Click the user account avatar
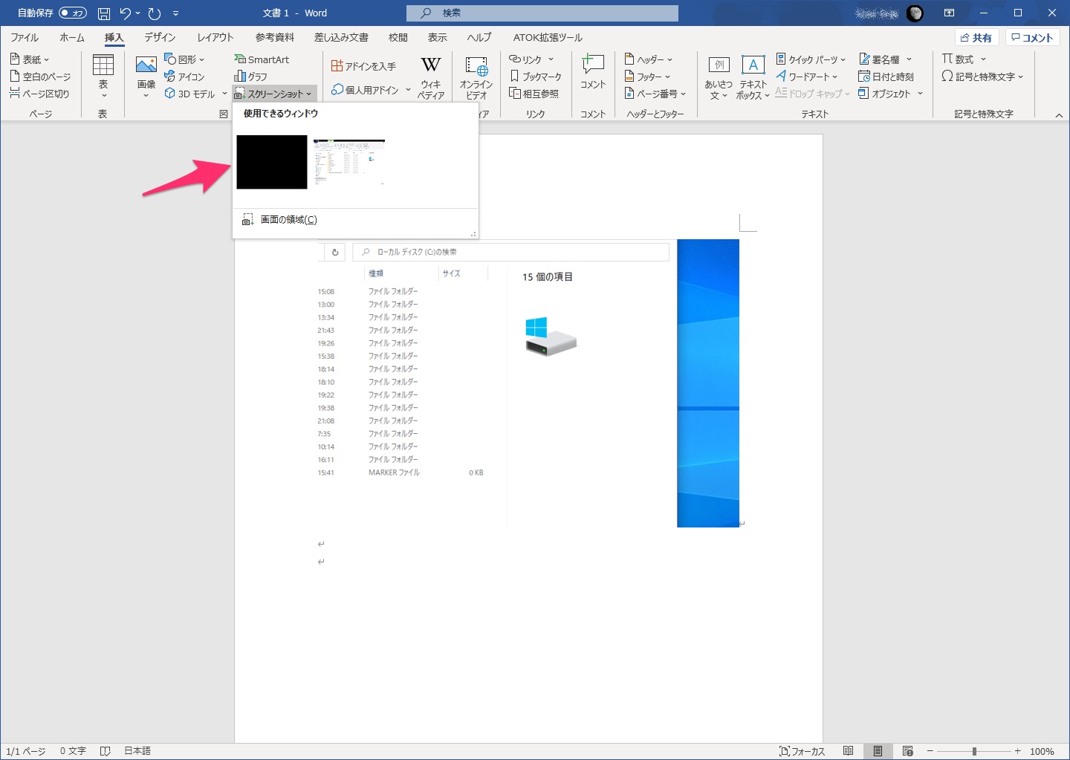Image resolution: width=1070 pixels, height=760 pixels. pos(915,13)
